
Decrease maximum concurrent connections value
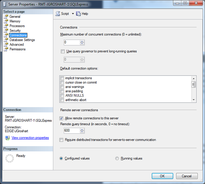pyautogui.click(x=82, y=44)
